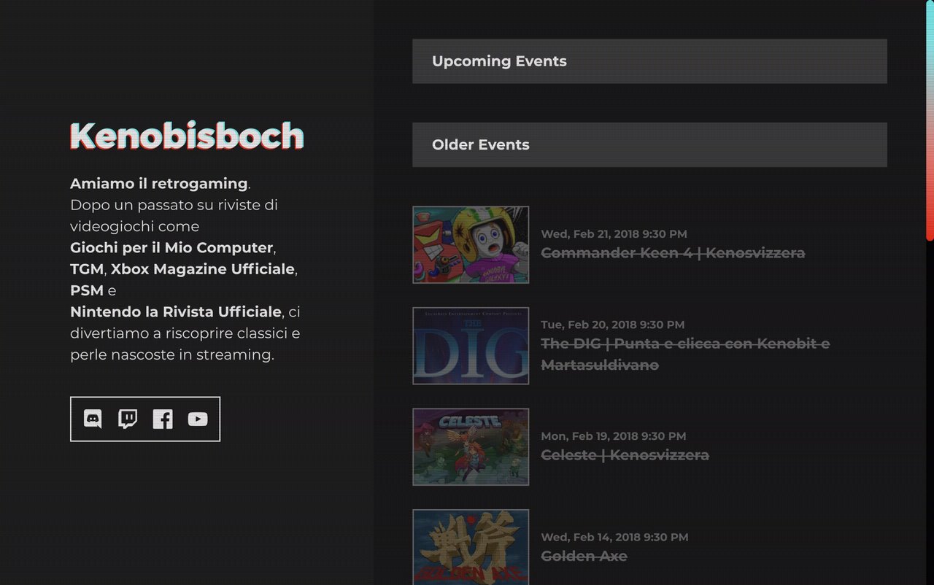Click the date of the Celeste event

coord(613,435)
